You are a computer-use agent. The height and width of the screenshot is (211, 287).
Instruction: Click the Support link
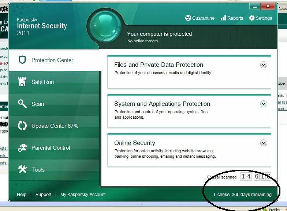pyautogui.click(x=43, y=194)
